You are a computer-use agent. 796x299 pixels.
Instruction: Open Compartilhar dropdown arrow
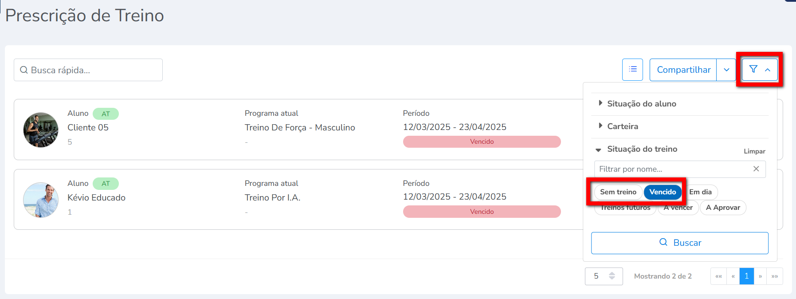(726, 70)
